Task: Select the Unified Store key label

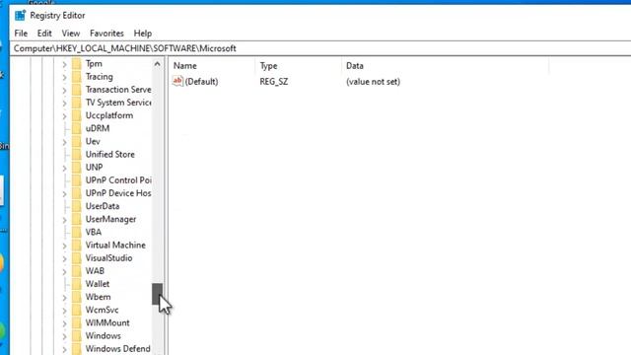Action: (109, 154)
